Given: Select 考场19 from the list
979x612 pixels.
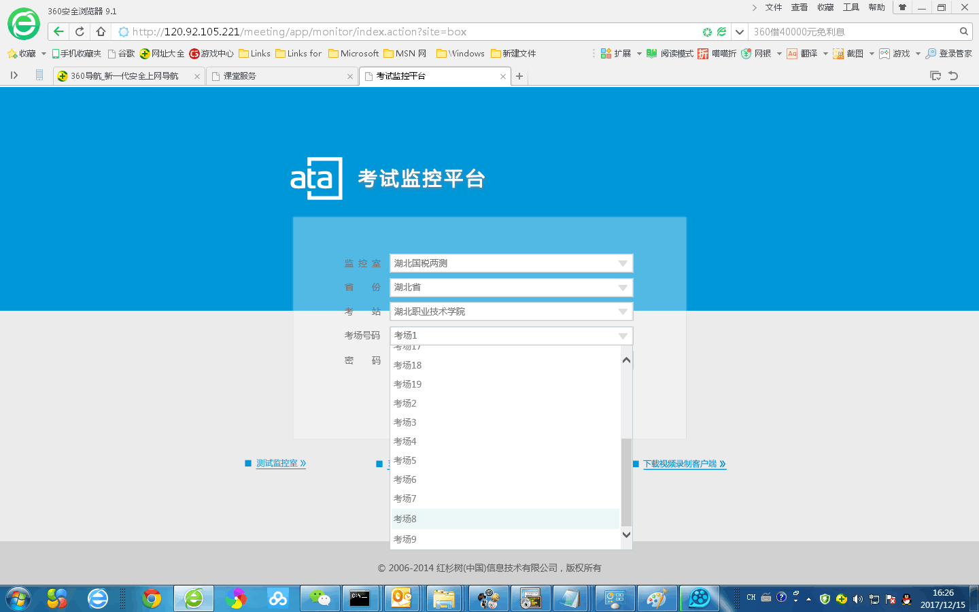Looking at the screenshot, I should coord(506,384).
